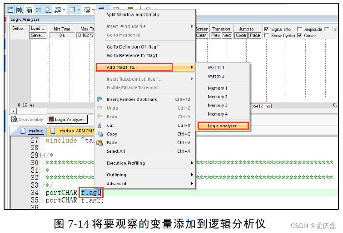Select the highlighted flag1 variable
Viewport: 343px width, 233px height.
coord(91,193)
